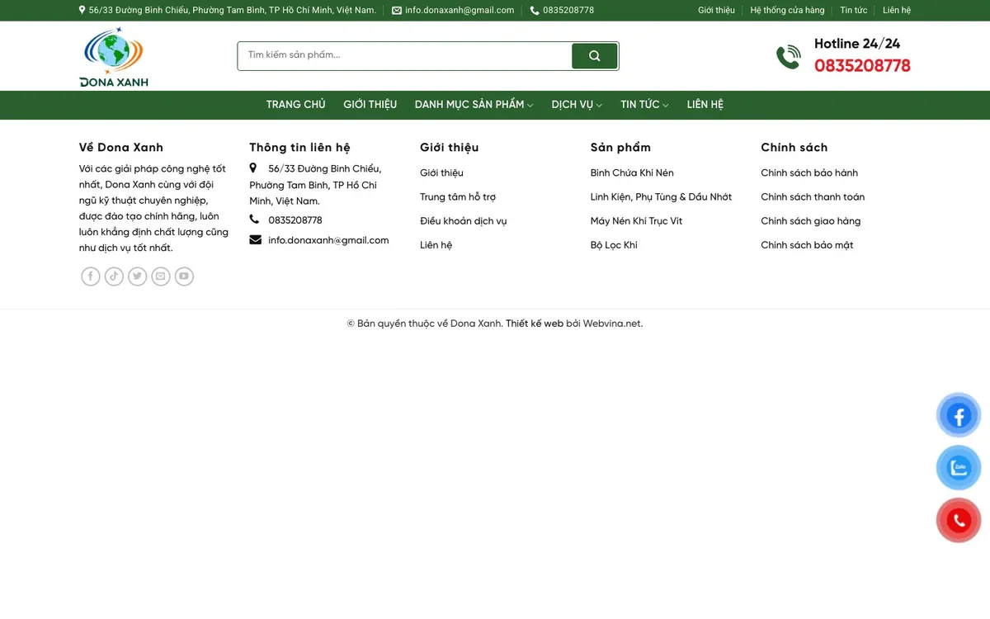Tap the floating red phone call bubble

(959, 521)
